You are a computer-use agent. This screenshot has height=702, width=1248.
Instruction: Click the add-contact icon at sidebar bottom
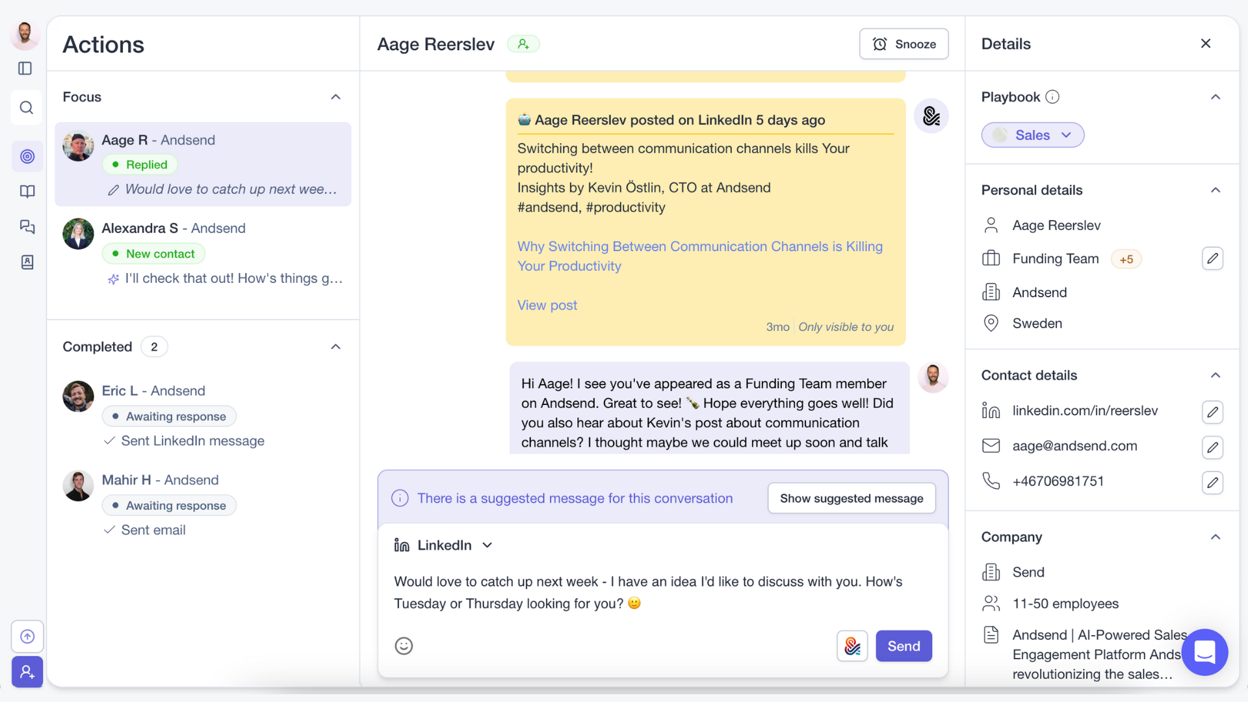(27, 671)
